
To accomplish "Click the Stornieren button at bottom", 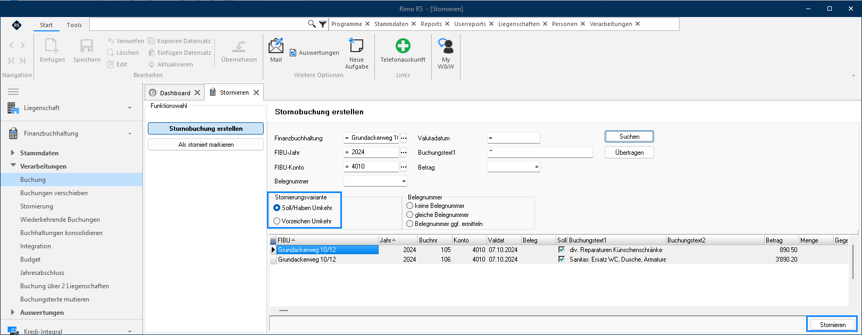I will point(832,324).
